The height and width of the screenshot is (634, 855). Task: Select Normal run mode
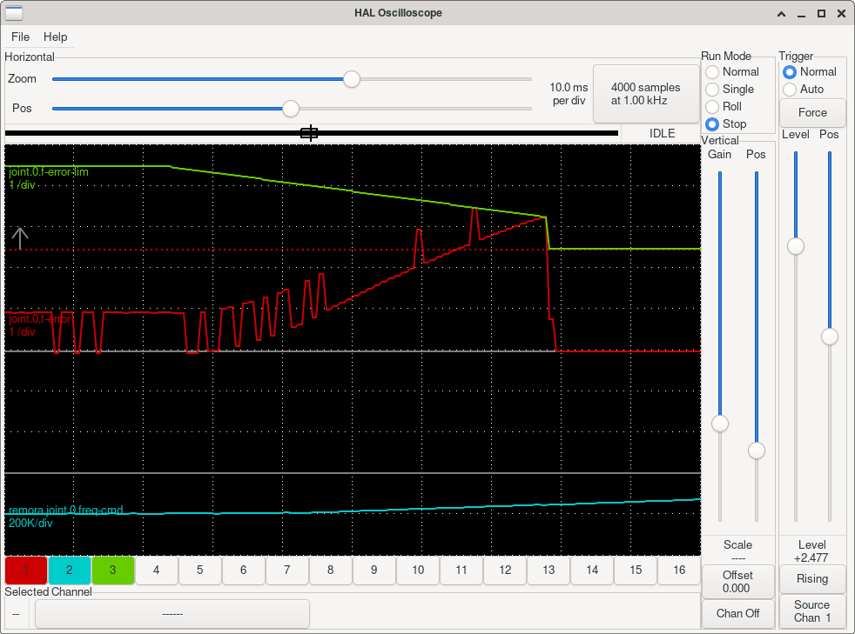coord(731,72)
